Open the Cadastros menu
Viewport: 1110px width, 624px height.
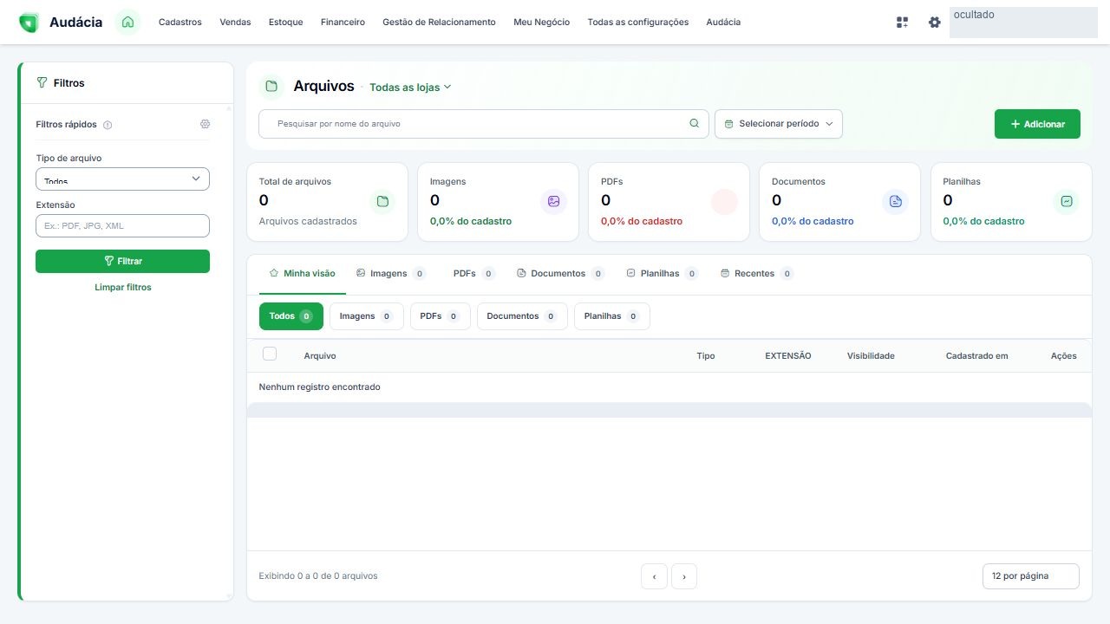pyautogui.click(x=180, y=23)
